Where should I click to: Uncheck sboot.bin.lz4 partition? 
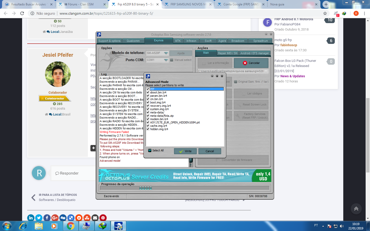(148, 92)
